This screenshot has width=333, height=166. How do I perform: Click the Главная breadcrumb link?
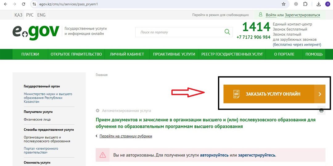click(101, 75)
